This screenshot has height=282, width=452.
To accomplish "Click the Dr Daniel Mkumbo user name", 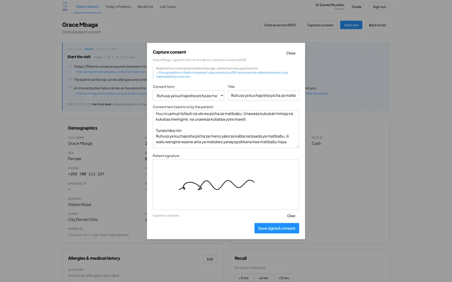I will [330, 5].
